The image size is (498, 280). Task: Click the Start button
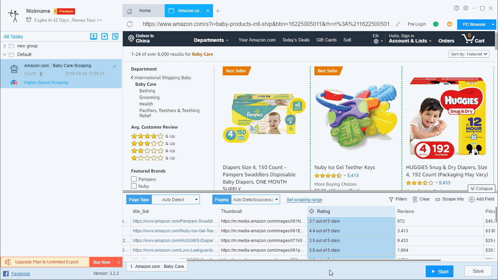(439, 271)
